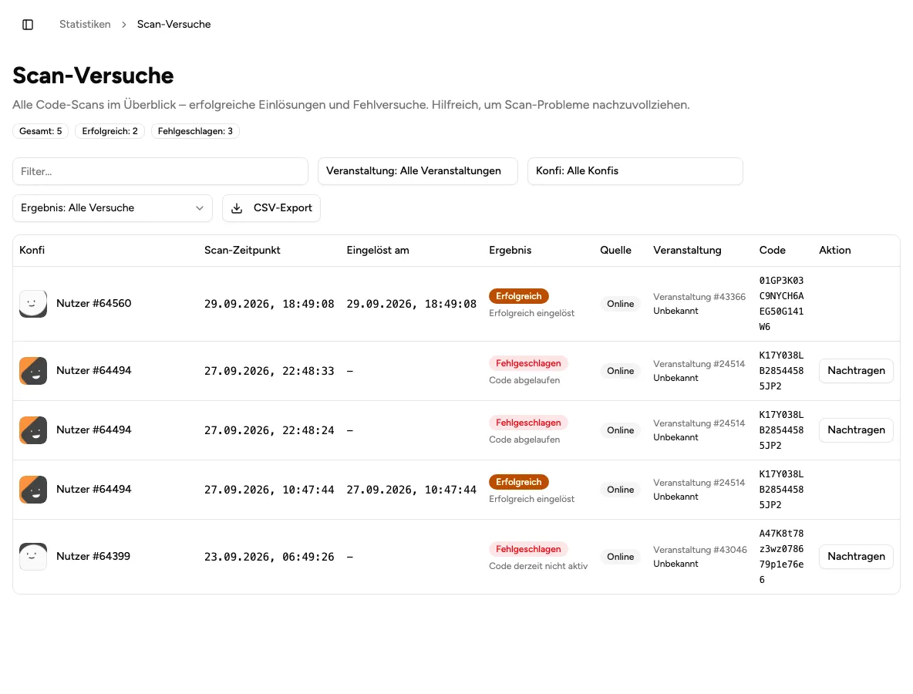Click avatar in the 22:48:33 scan row
Viewport: 913px width, 694px height.
click(33, 371)
